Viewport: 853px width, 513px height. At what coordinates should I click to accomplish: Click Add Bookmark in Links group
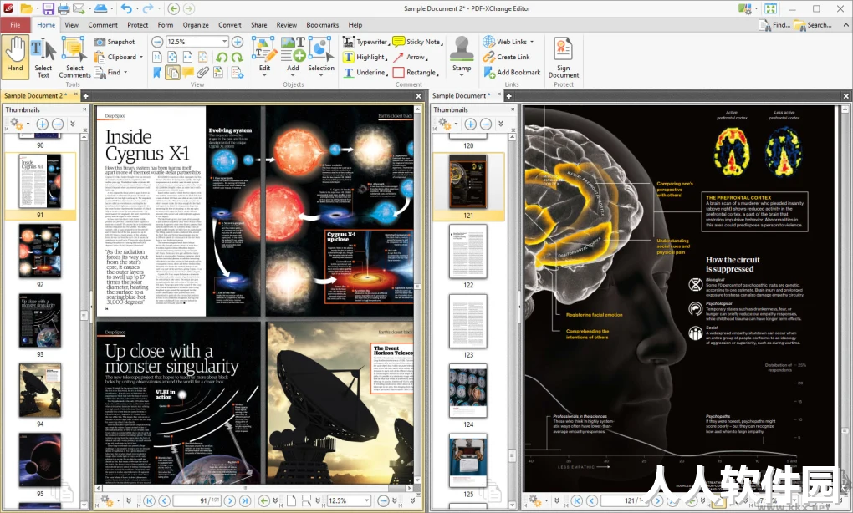point(512,73)
